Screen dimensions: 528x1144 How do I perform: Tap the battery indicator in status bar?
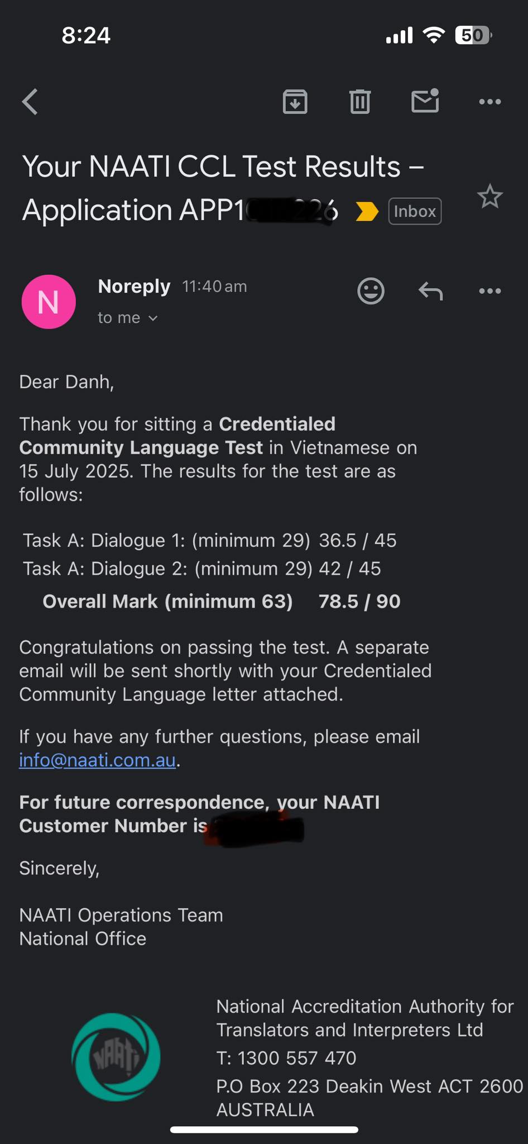tap(473, 35)
